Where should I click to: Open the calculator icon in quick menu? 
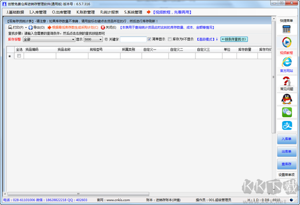click(x=286, y=29)
